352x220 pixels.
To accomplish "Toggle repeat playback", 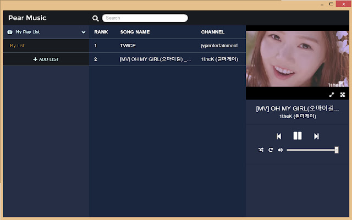I will pyautogui.click(x=271, y=150).
